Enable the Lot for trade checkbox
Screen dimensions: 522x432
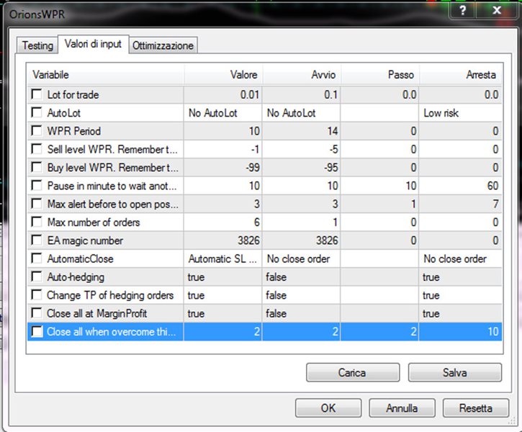[37, 94]
